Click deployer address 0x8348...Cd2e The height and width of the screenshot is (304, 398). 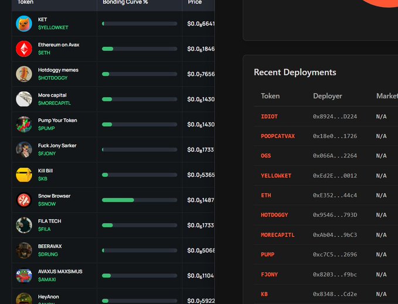click(335, 294)
